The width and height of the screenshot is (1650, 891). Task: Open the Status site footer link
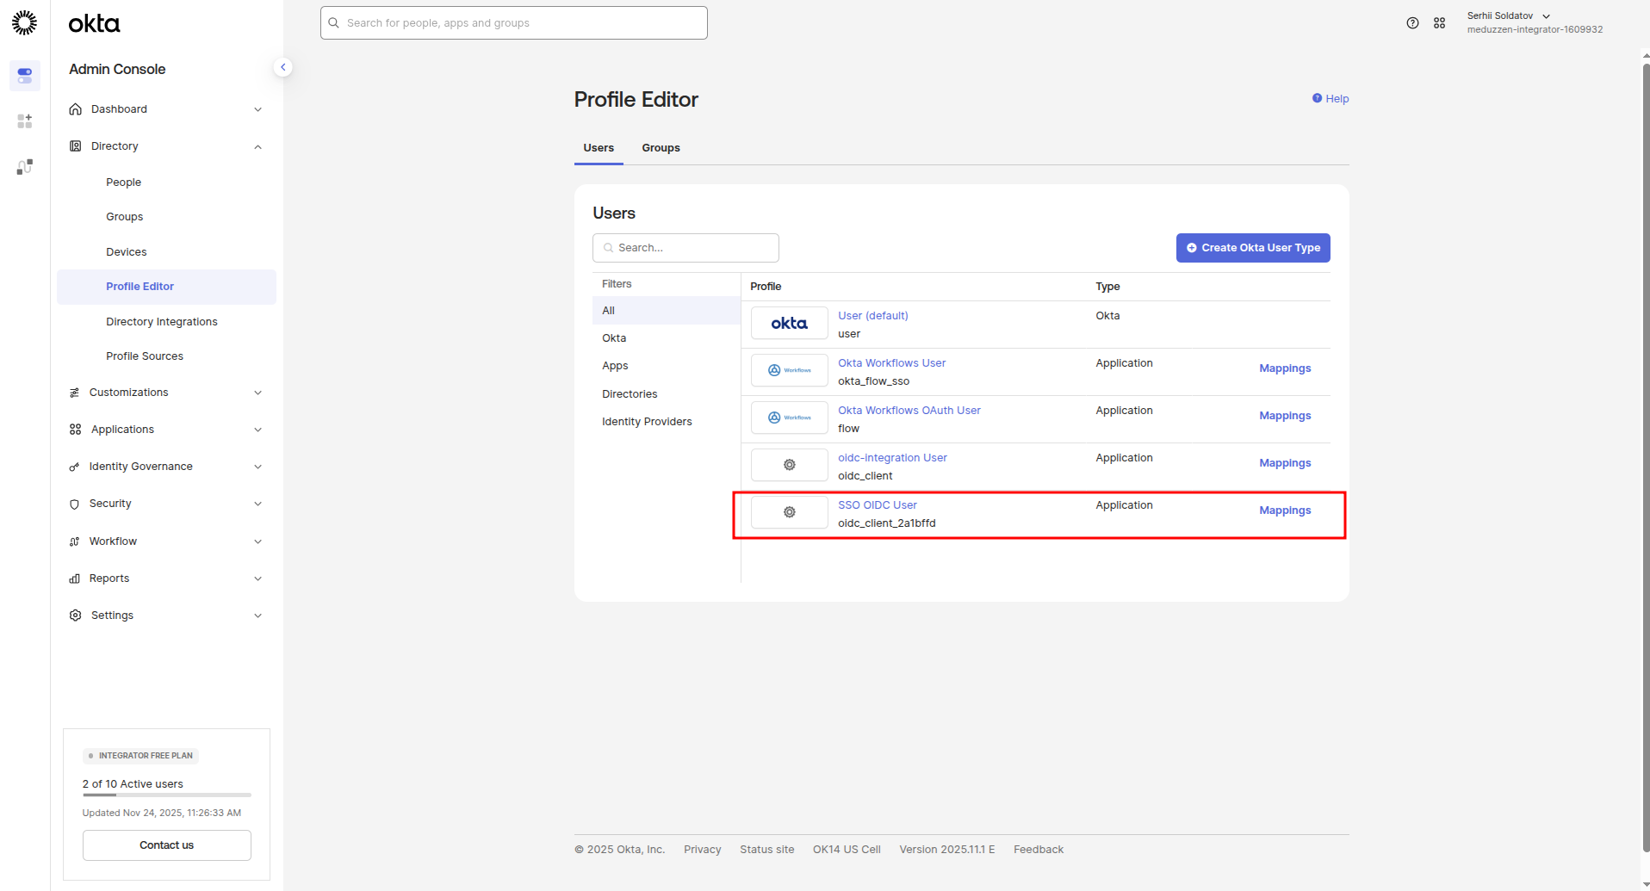click(x=766, y=850)
